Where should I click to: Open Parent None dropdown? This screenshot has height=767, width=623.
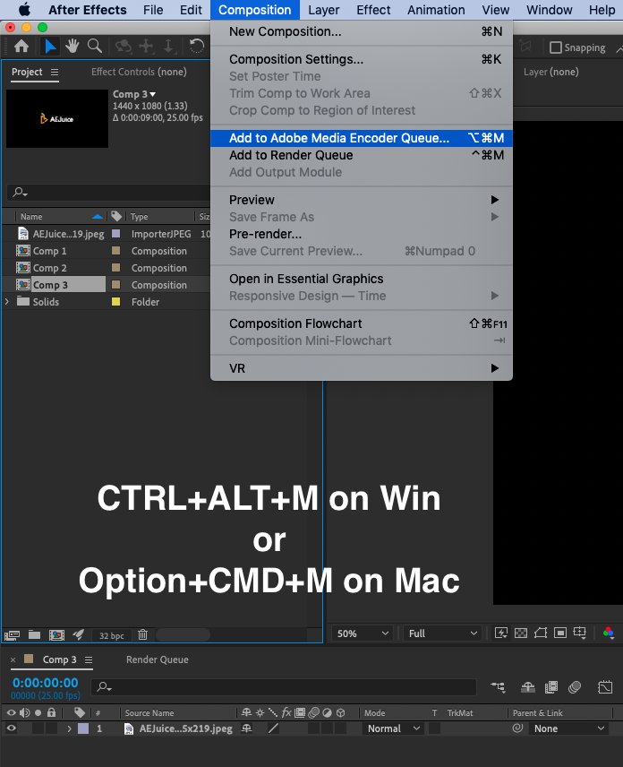(x=569, y=728)
